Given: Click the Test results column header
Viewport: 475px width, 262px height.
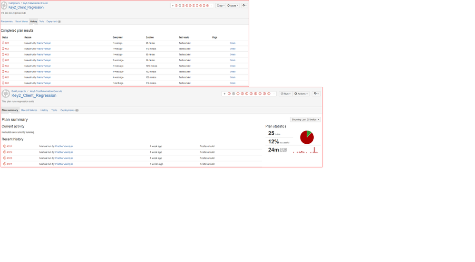Looking at the screenshot, I should click(184, 37).
